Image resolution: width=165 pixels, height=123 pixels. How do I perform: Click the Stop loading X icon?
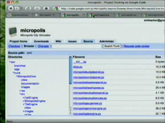pos(37,9)
